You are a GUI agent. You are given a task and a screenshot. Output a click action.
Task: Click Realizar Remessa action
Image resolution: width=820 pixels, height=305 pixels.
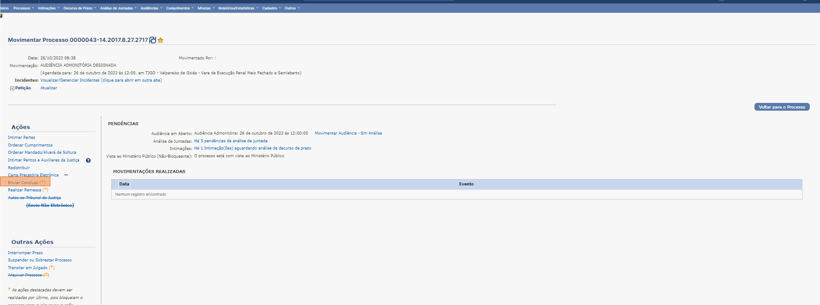coord(24,190)
